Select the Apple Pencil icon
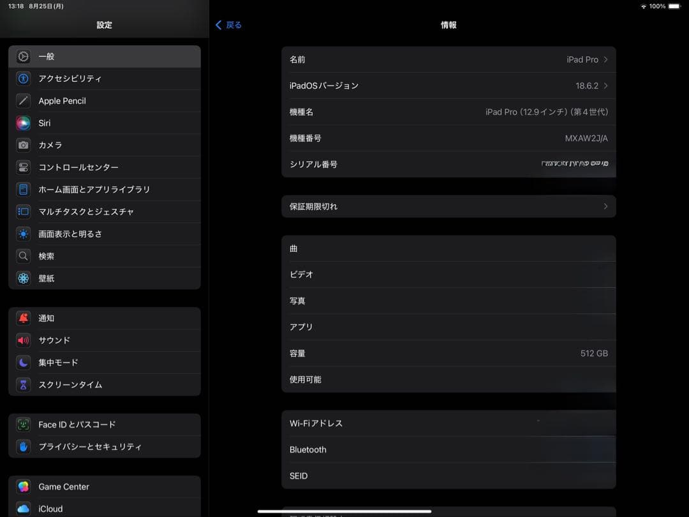689x517 pixels. 24,100
